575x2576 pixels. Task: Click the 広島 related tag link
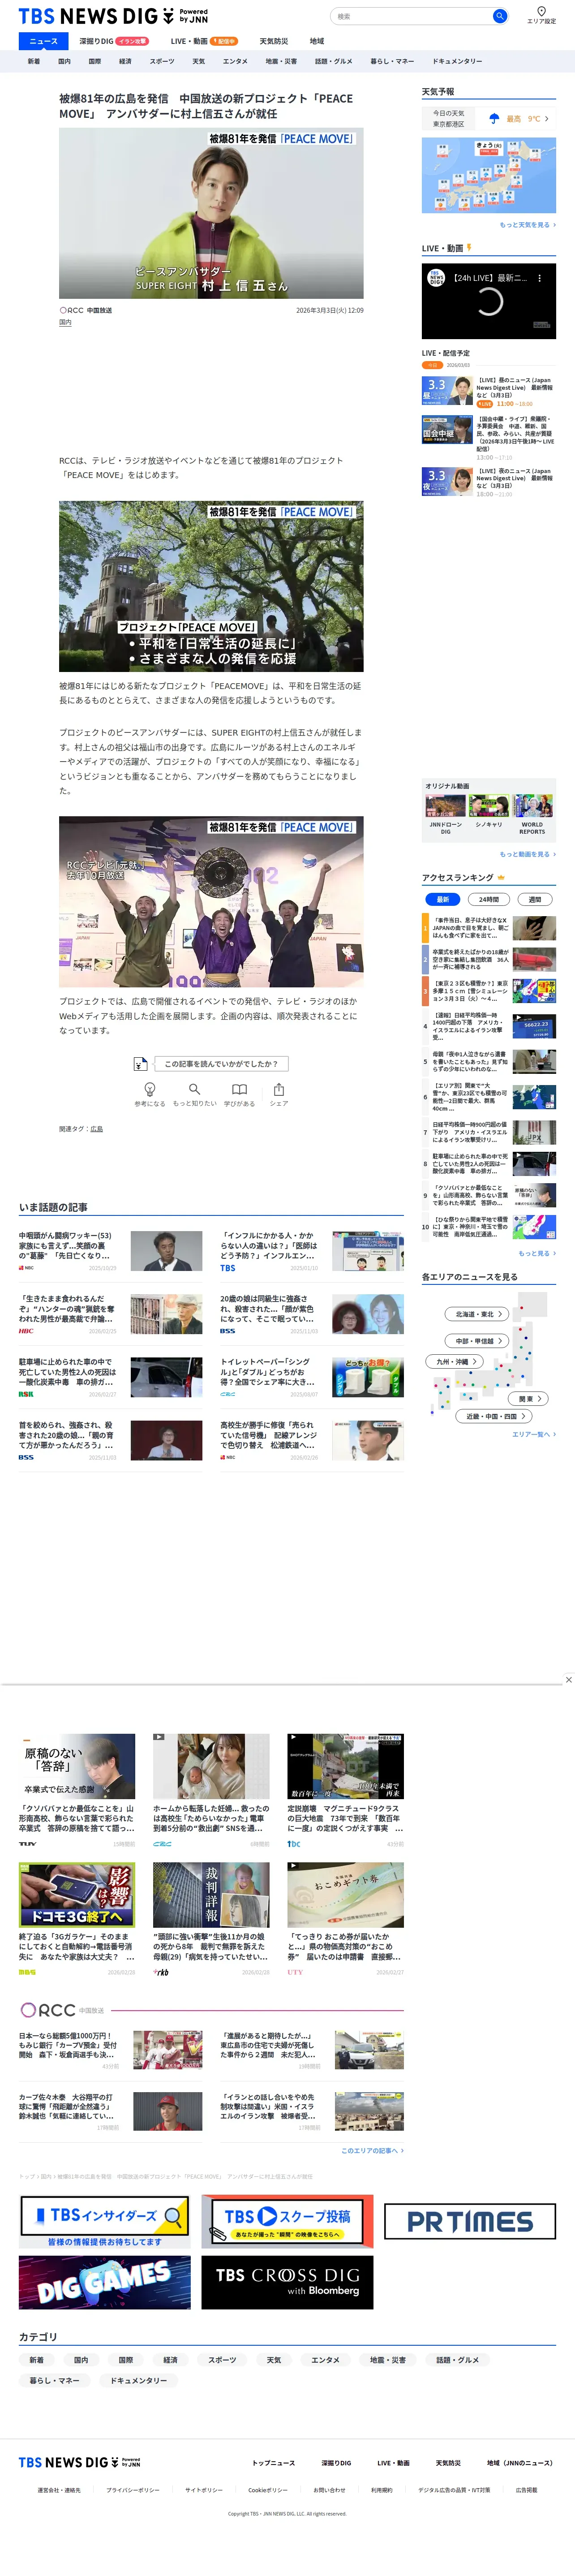pyautogui.click(x=97, y=1128)
